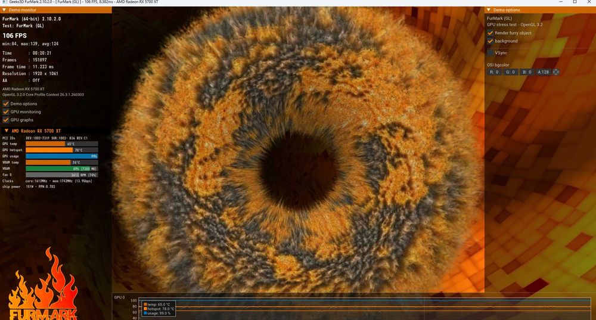Click the R: 0 color value field
Image resolution: width=596 pixels, height=320 pixels.
494,72
